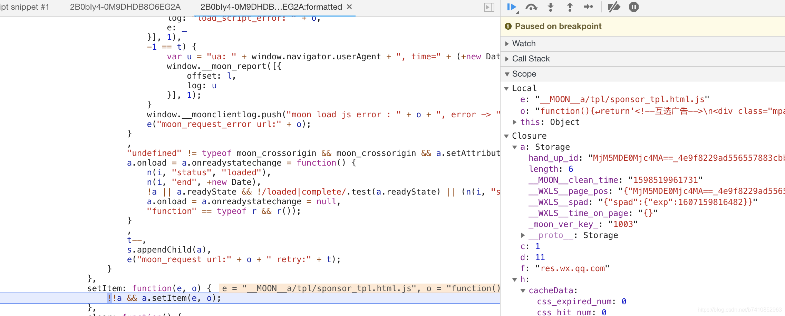Collapse the Closure scope group
This screenshot has width=785, height=316.
coord(506,136)
